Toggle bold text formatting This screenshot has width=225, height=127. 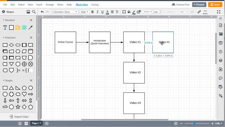click(x=92, y=12)
